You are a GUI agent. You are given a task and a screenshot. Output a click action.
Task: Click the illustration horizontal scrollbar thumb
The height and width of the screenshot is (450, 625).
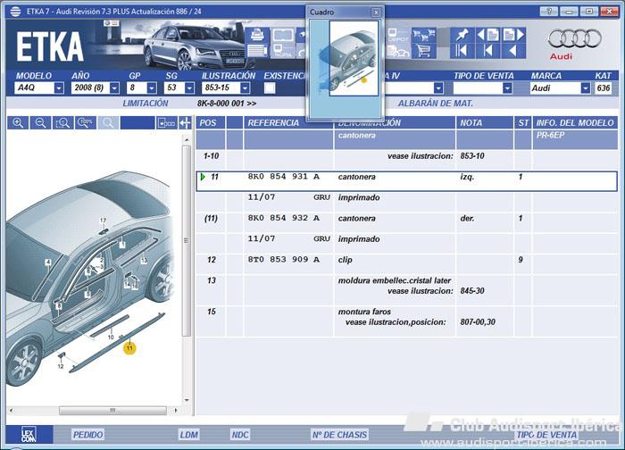(x=112, y=410)
